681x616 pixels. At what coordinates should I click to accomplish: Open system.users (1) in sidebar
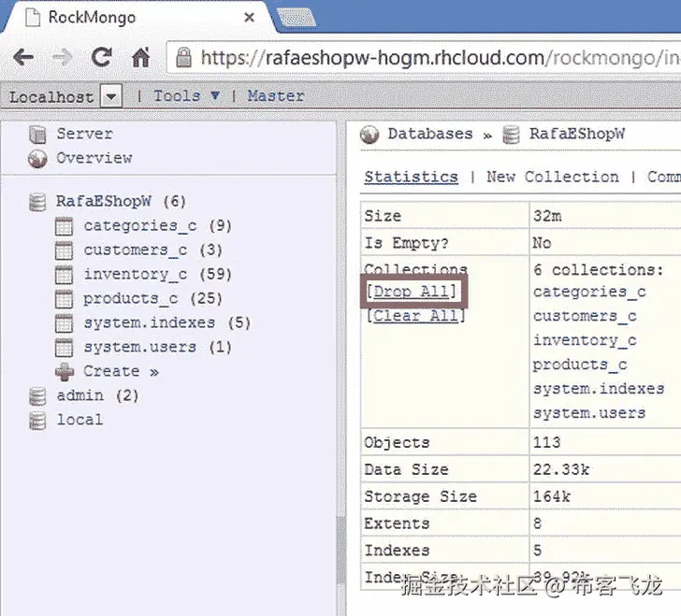[x=158, y=348]
